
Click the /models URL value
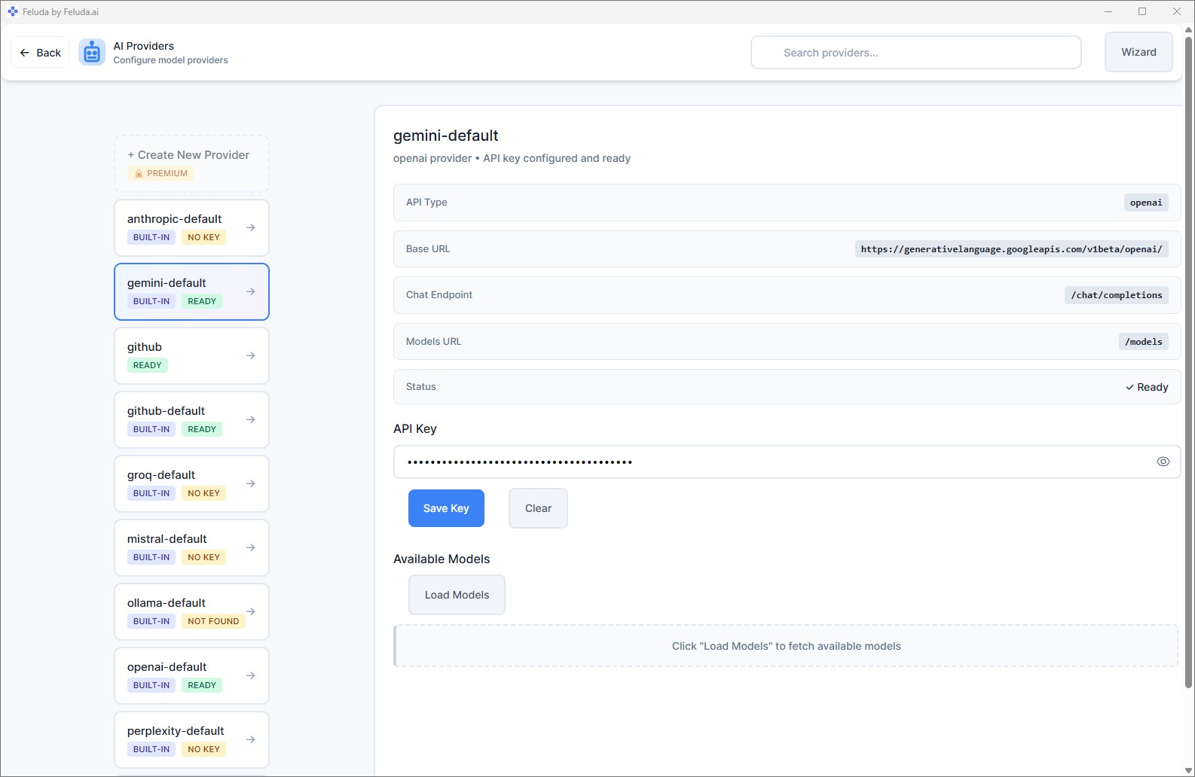[x=1144, y=342]
